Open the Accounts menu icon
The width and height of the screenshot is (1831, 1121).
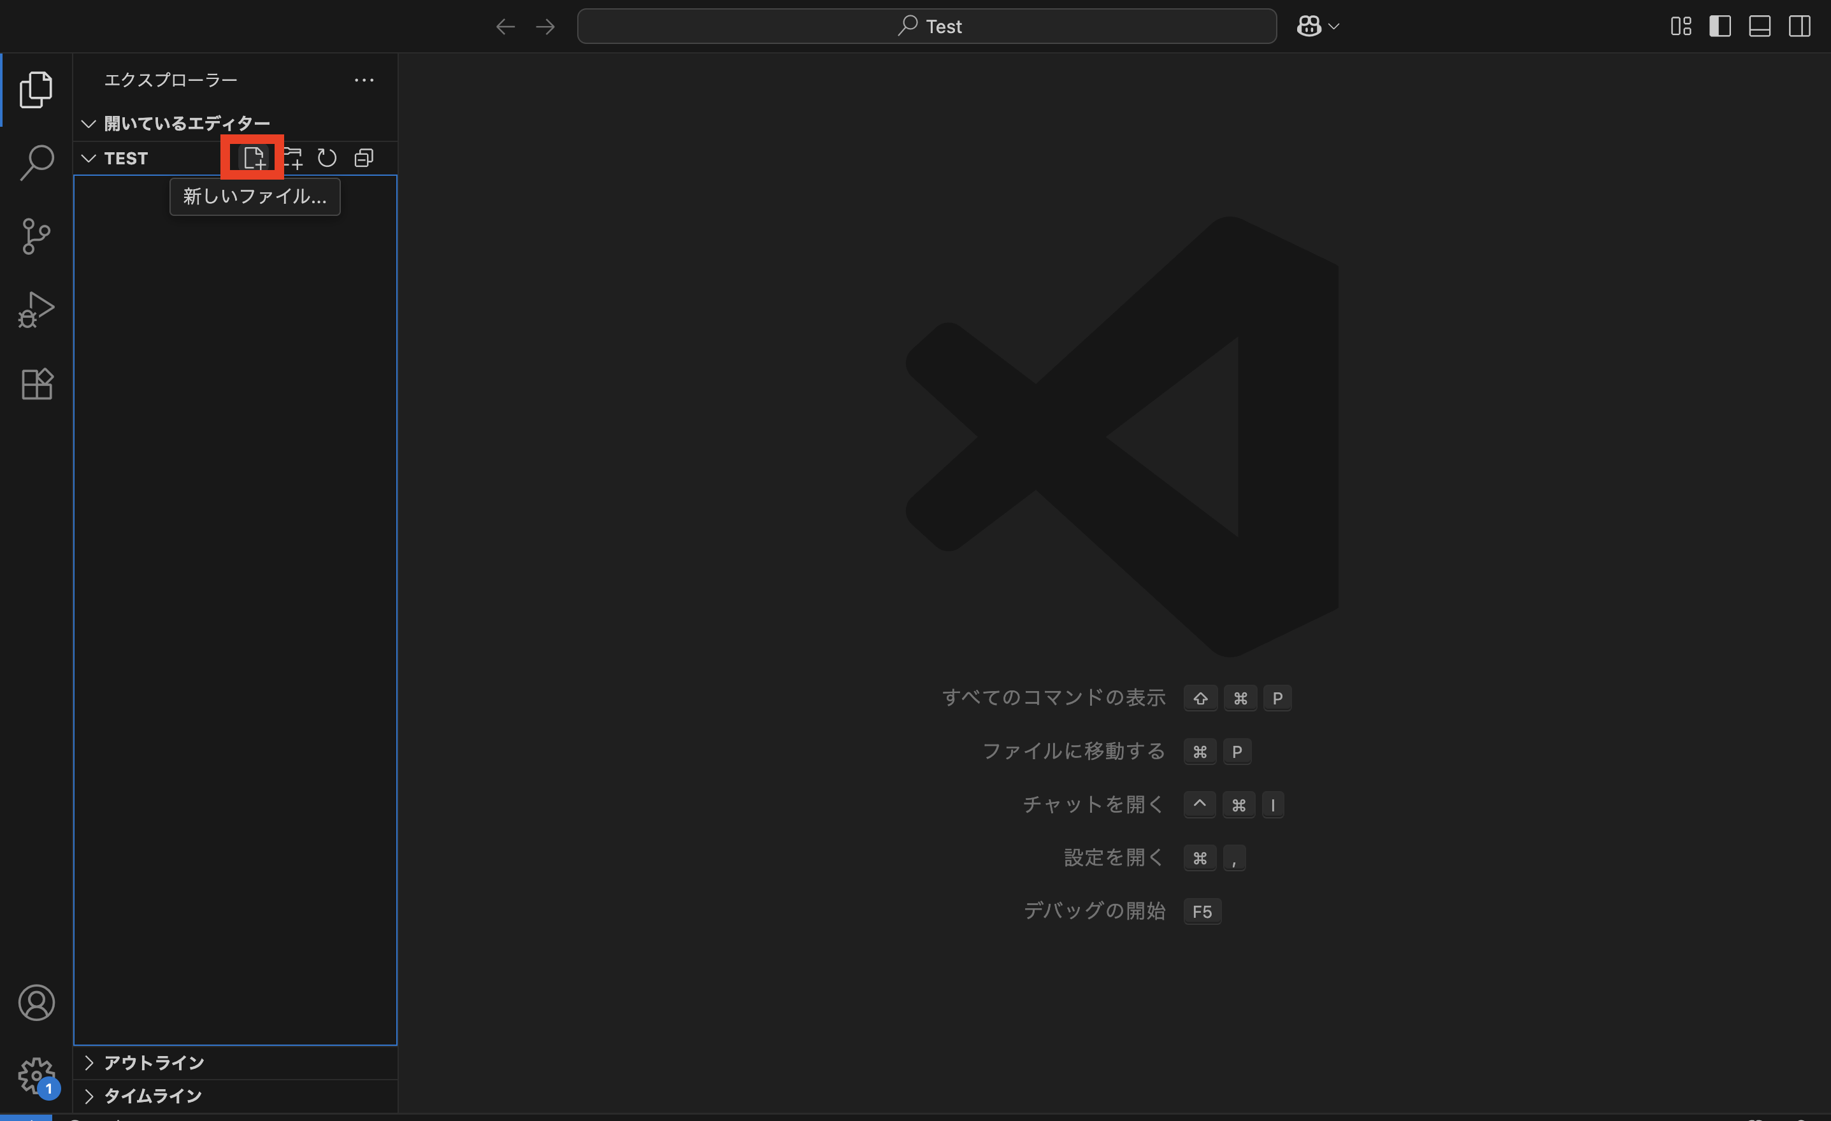coord(36,1003)
